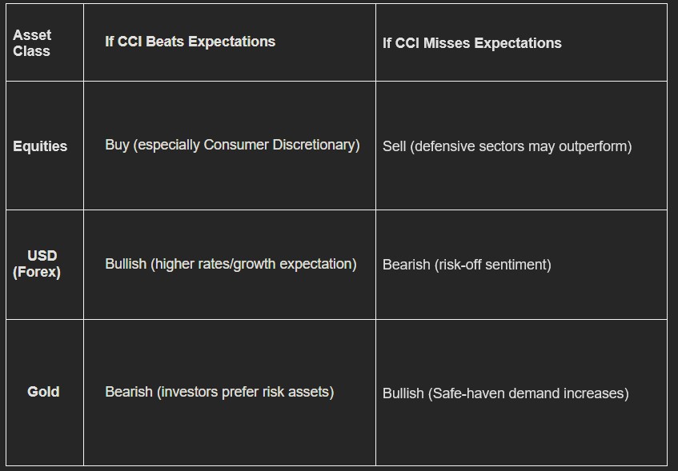Click the word "Bullish" in the USD row
Viewport: 678px width, 471px height.
[x=126, y=264]
